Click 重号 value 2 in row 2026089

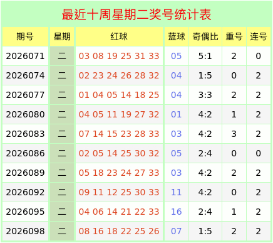[x=234, y=173]
